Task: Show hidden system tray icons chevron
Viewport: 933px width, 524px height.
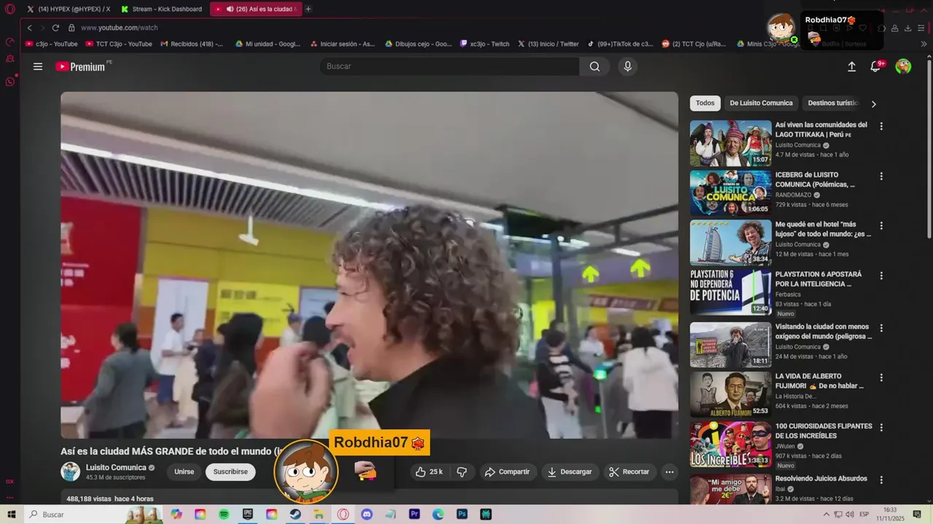Action: click(826, 515)
